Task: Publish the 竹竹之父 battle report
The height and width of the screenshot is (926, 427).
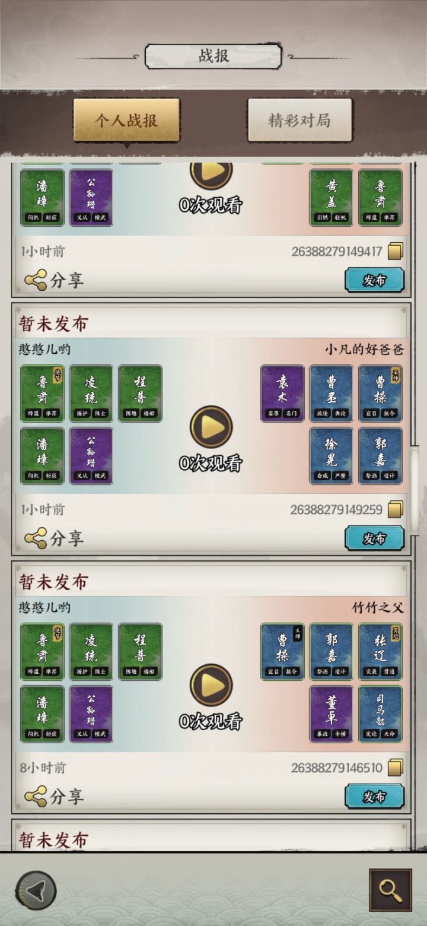Action: pyautogui.click(x=375, y=797)
